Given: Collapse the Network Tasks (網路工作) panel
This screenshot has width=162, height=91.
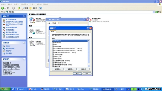Looking at the screenshot, I should pyautogui.click(x=24, y=16).
